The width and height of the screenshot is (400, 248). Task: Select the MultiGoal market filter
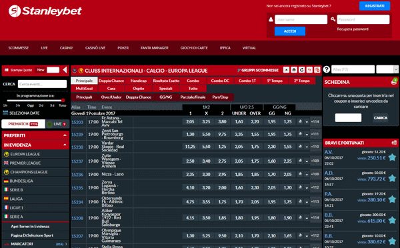pyautogui.click(x=84, y=89)
